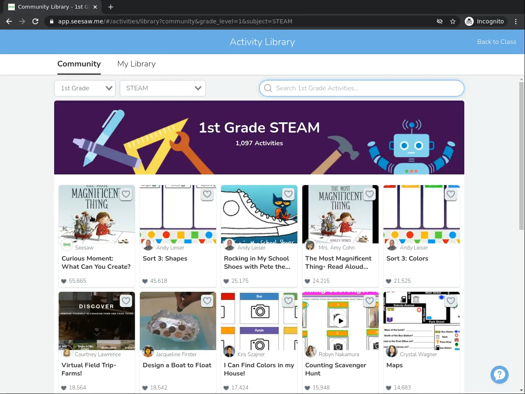This screenshot has height=394, width=525.
Task: Open the Pete the Cat shoes thumbnail
Action: pos(259,214)
